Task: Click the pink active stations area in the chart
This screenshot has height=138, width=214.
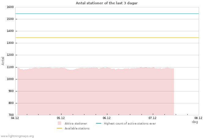Action: coord(95,92)
